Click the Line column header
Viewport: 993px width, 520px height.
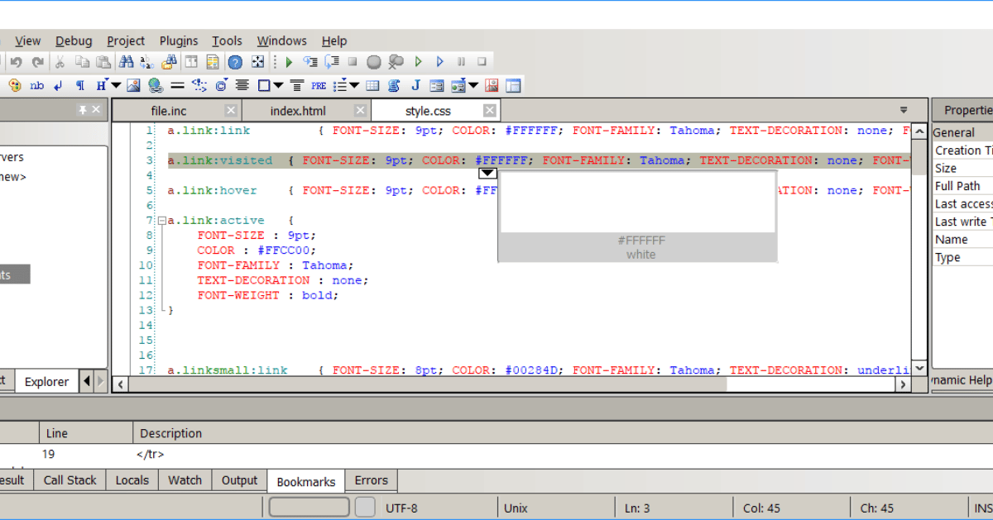86,433
